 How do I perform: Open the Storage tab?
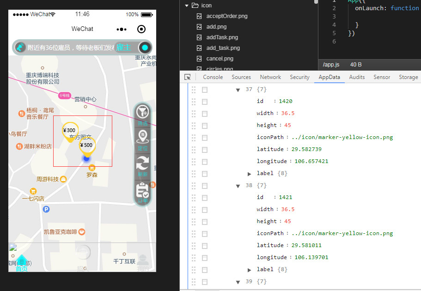[409, 77]
